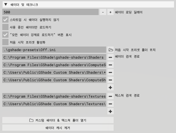The height and width of the screenshot is (133, 176).
Task: Click Custom Shaders\ComputeSh path field
Action: coord(54,80)
